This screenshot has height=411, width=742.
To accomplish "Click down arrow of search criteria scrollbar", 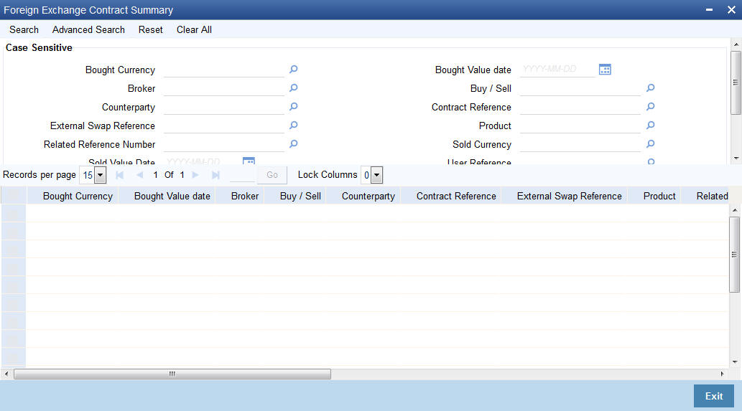I will tap(736, 159).
